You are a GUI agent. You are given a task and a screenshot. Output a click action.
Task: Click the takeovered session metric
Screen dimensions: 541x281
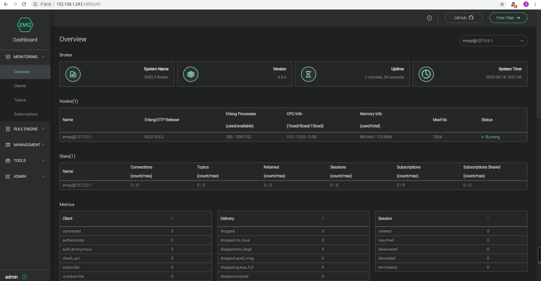(x=451, y=249)
